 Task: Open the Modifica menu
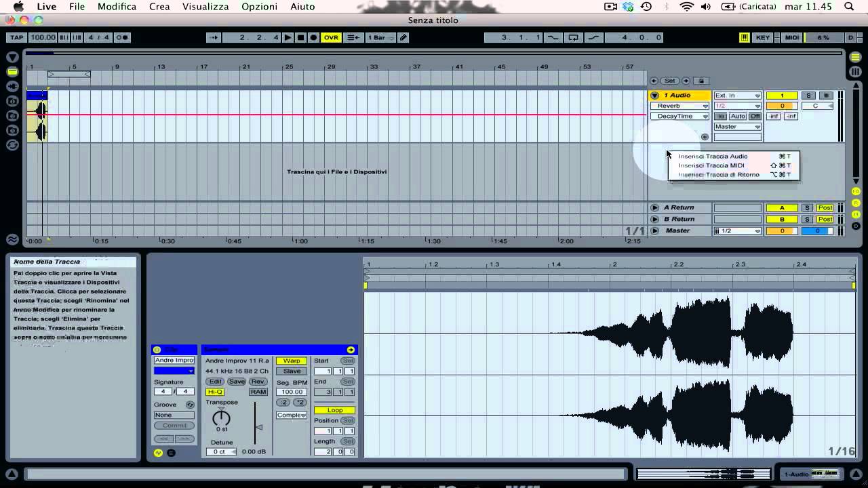click(x=117, y=7)
